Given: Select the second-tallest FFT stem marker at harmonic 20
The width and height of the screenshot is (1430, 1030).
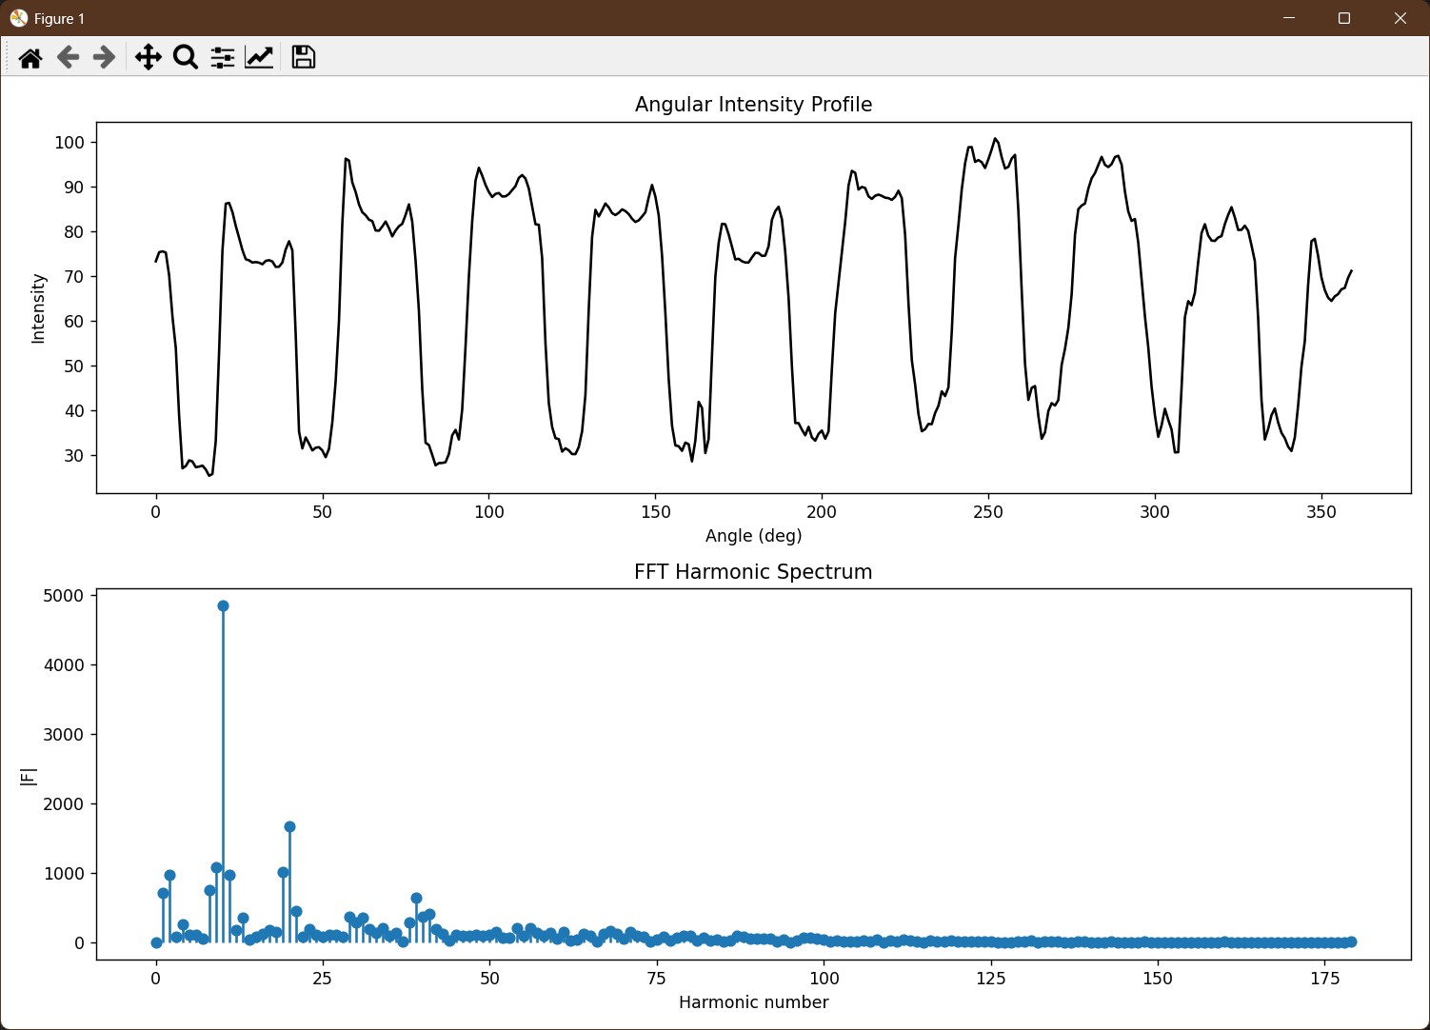Looking at the screenshot, I should (289, 827).
